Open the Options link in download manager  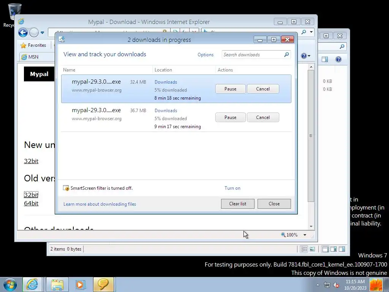coord(206,55)
